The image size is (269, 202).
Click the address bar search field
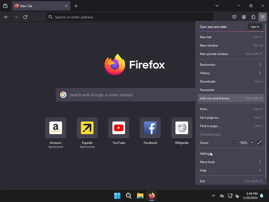[130, 17]
